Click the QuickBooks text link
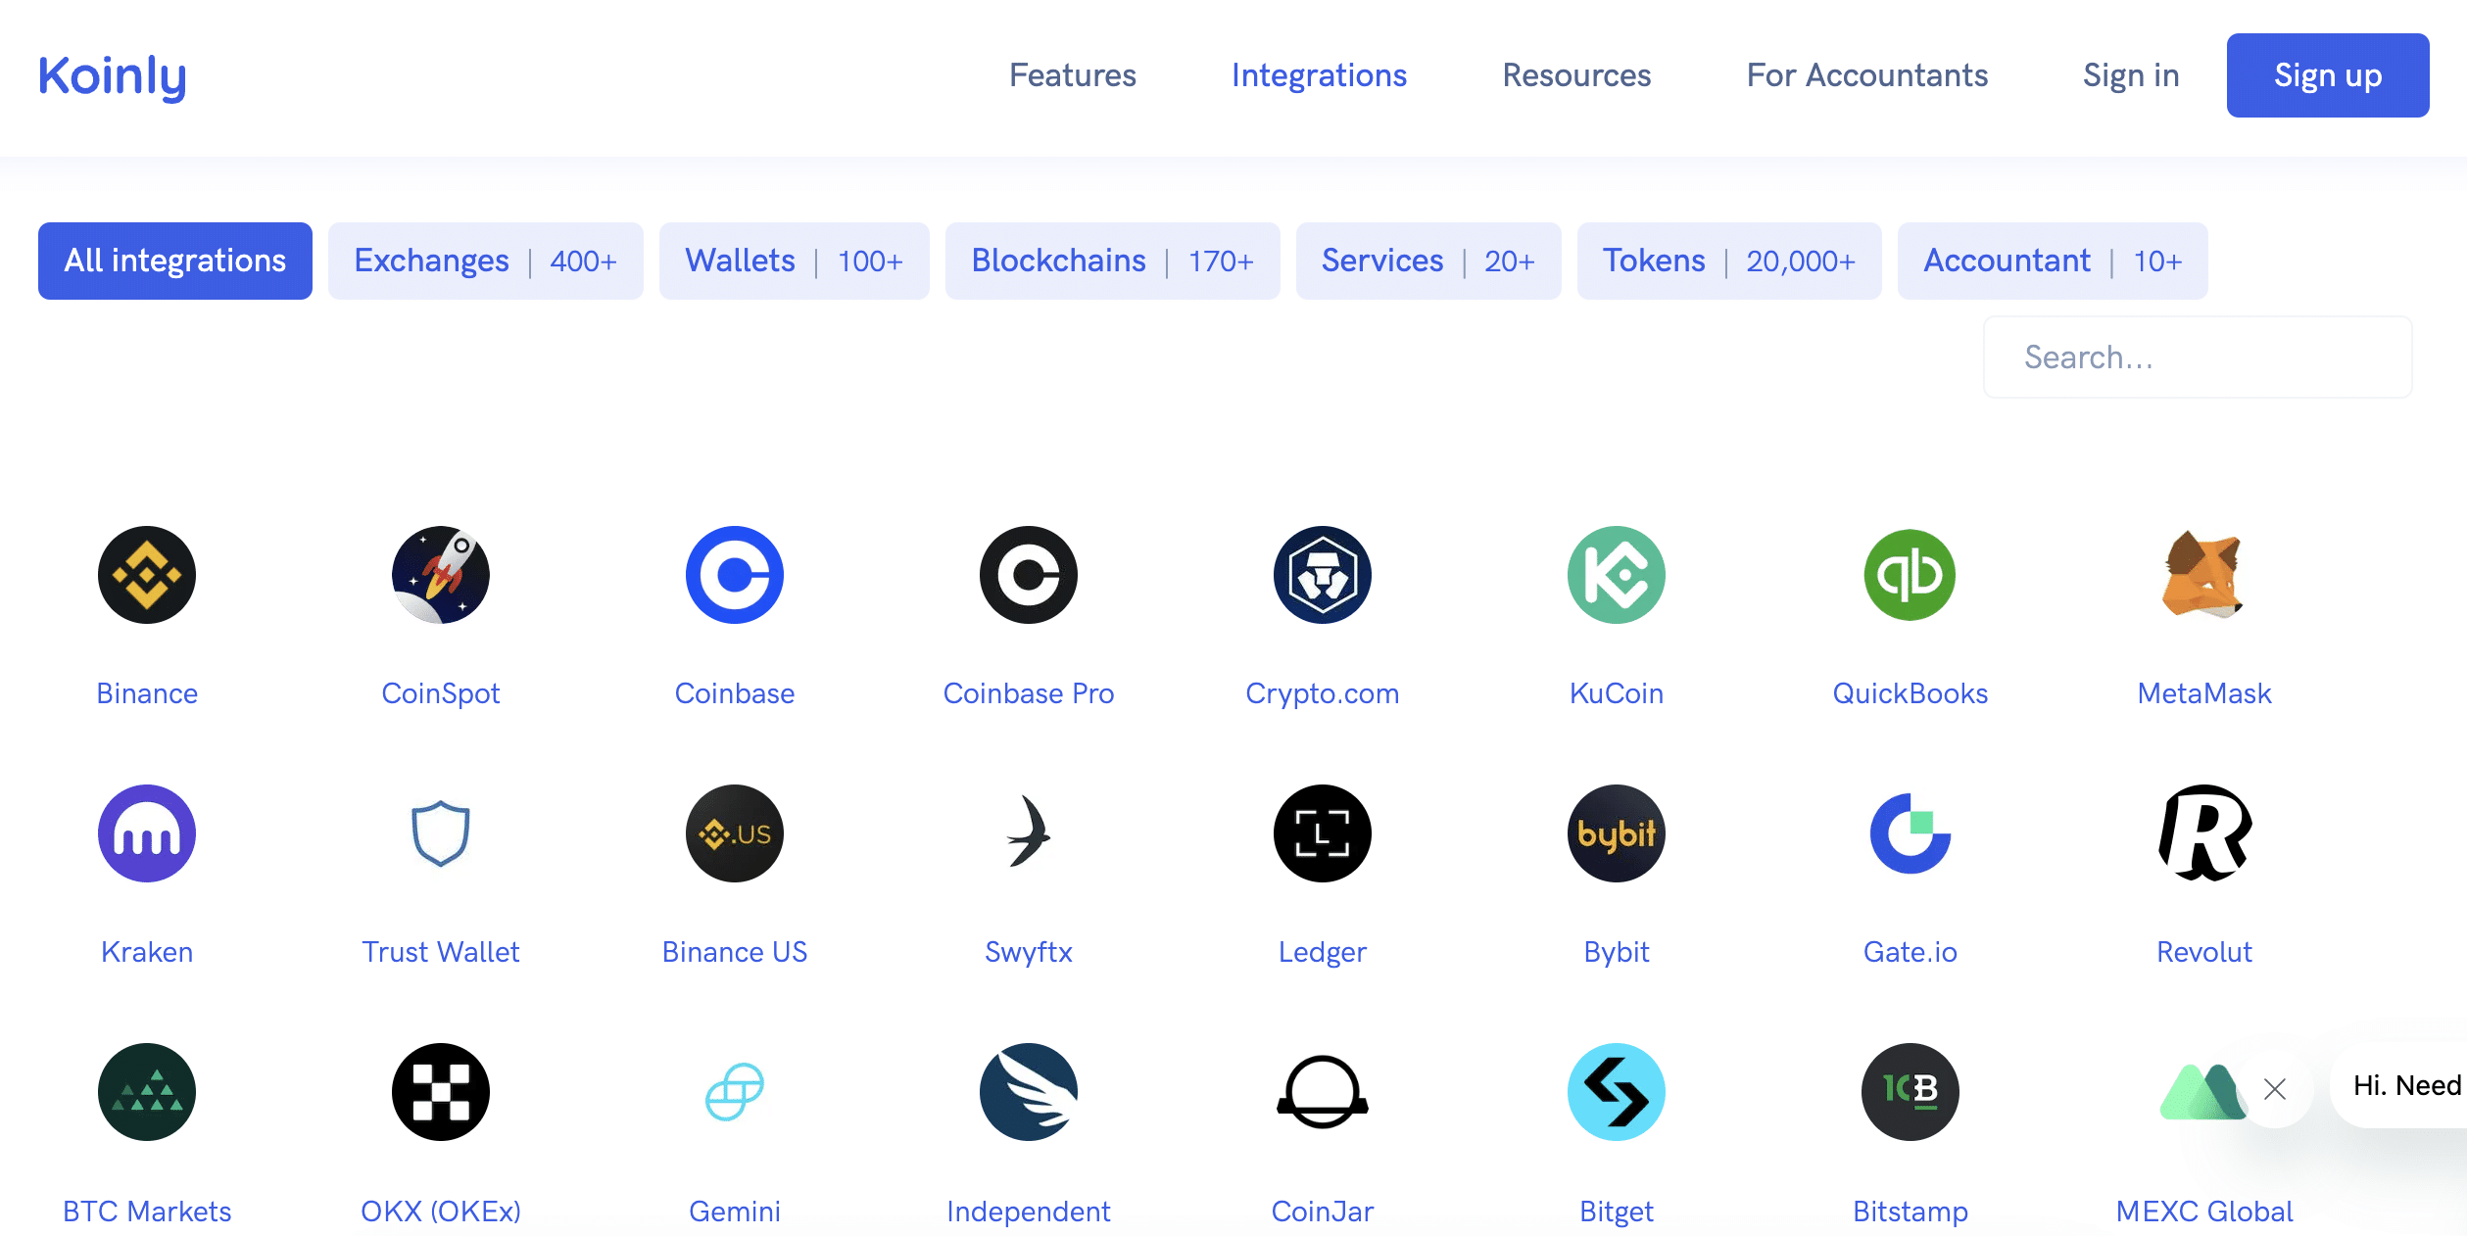This screenshot has height=1236, width=2467. pyautogui.click(x=1911, y=693)
